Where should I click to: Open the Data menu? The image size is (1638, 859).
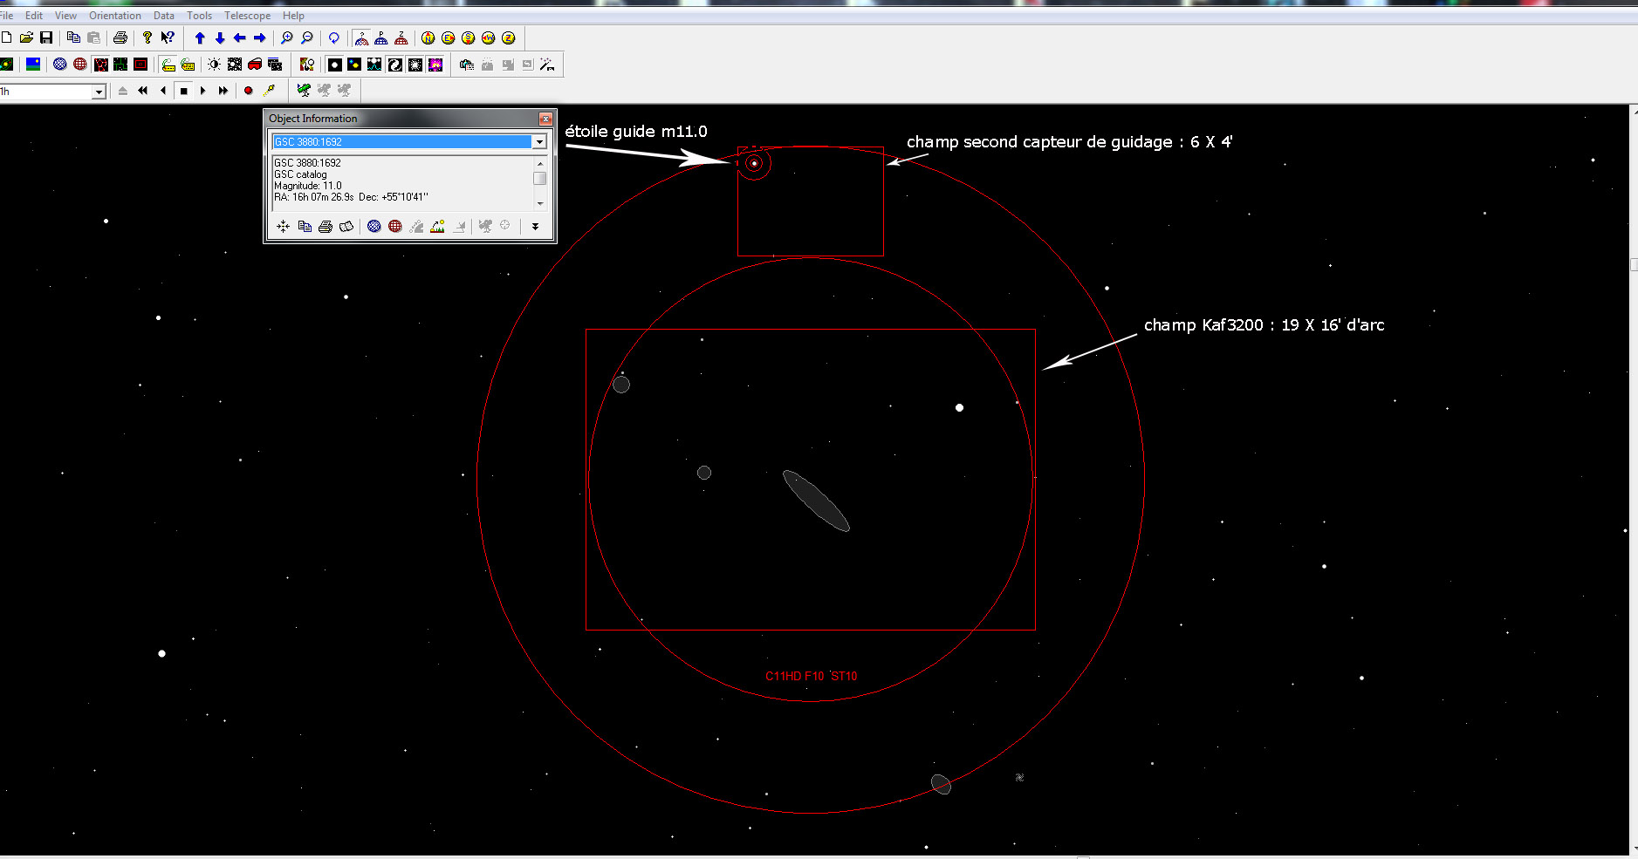[x=164, y=16]
